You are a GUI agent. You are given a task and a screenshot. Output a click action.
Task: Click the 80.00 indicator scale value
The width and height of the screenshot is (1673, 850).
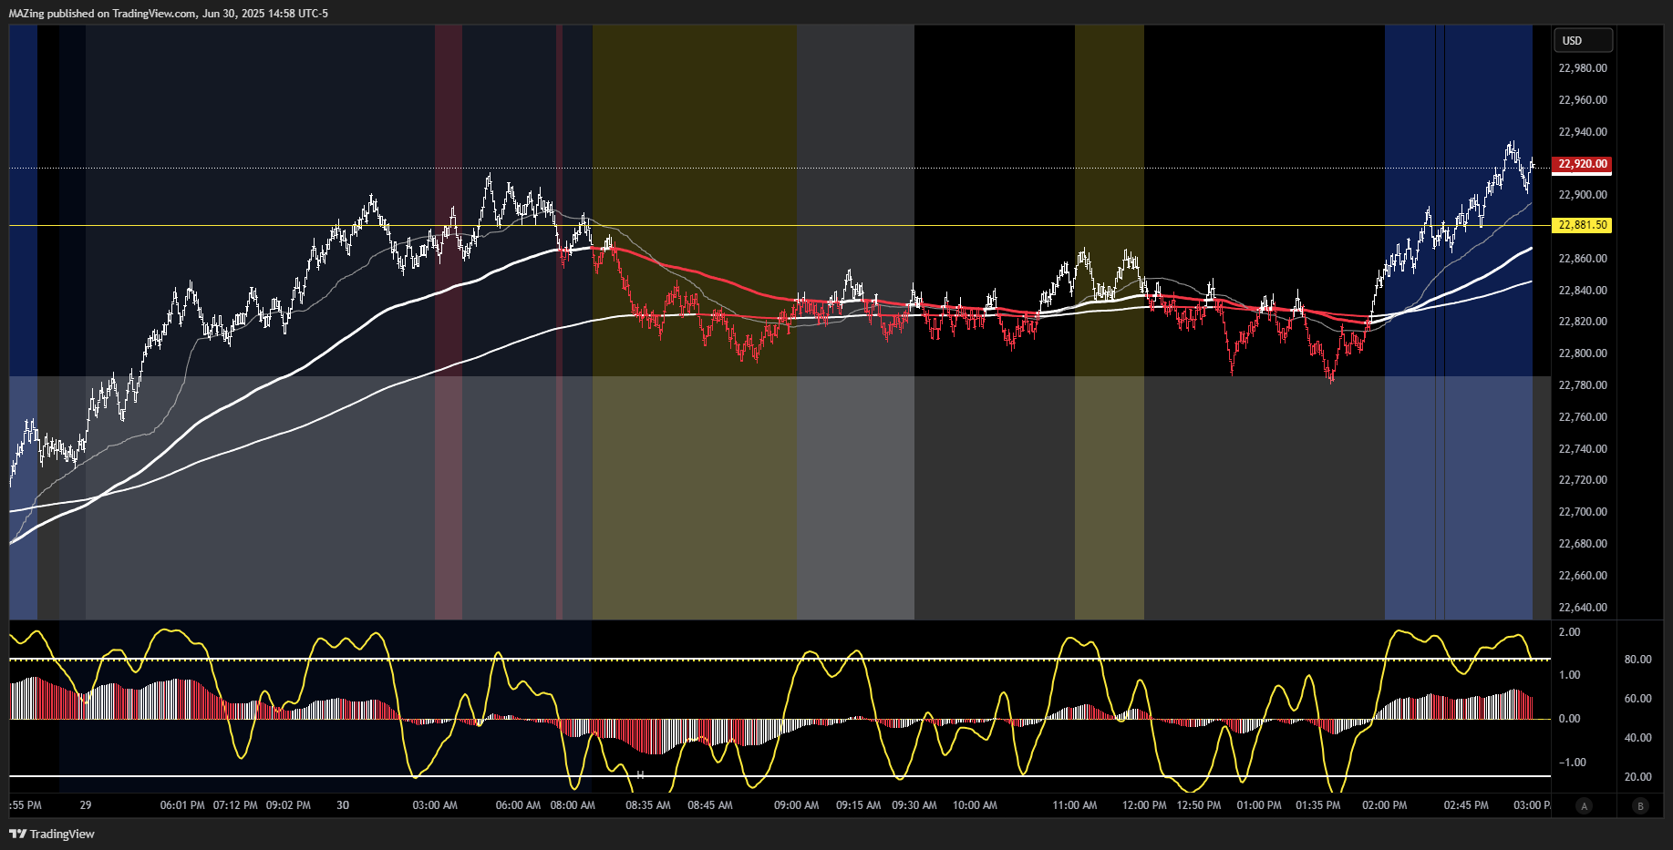click(x=1638, y=660)
